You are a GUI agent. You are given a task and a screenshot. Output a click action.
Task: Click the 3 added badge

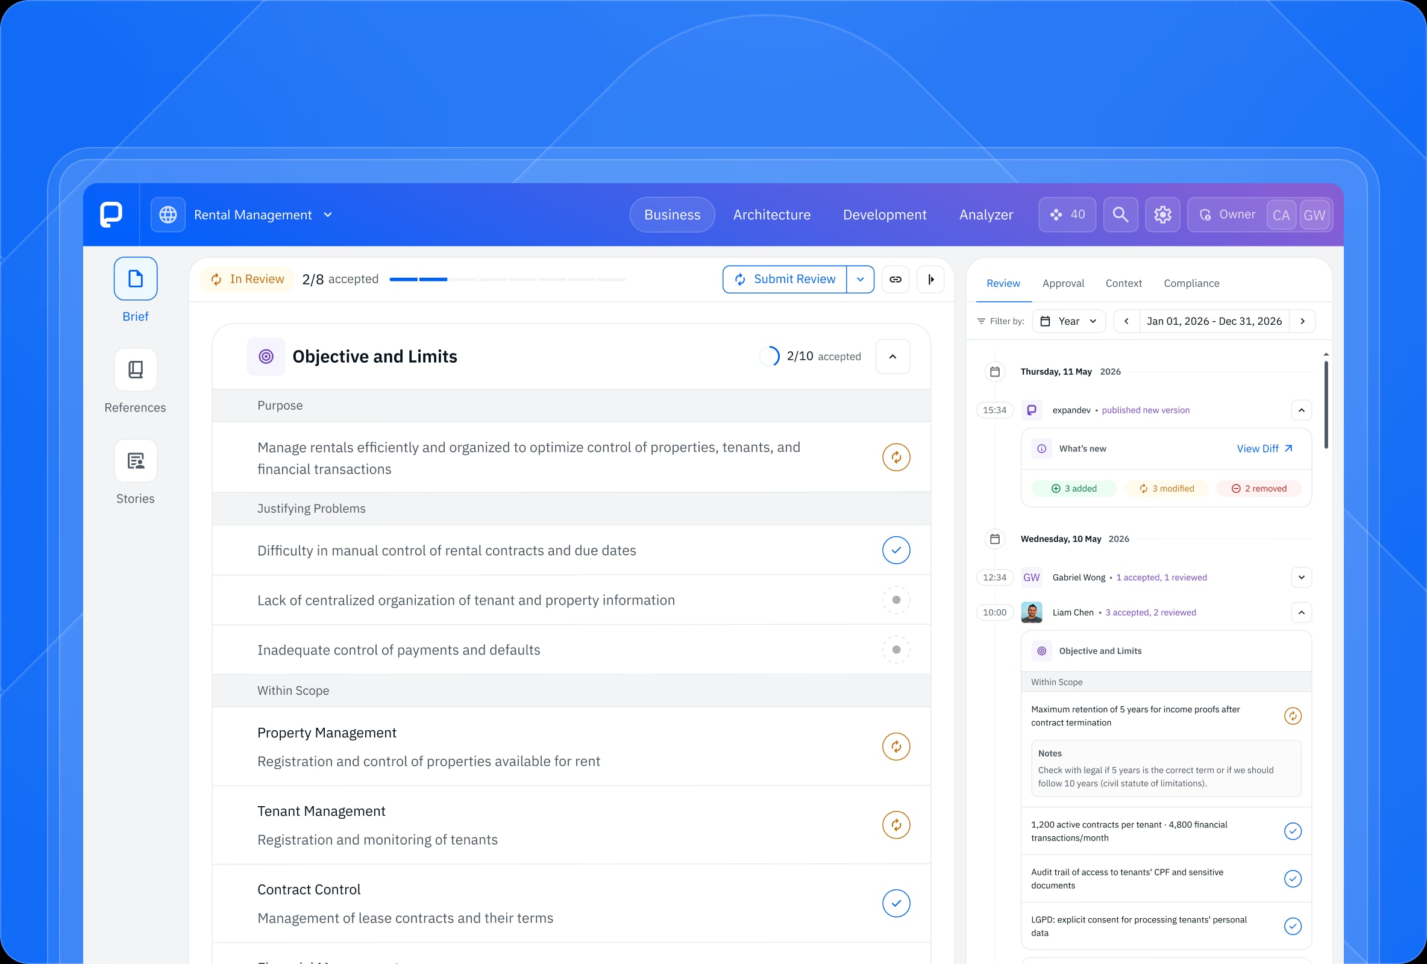click(1074, 489)
